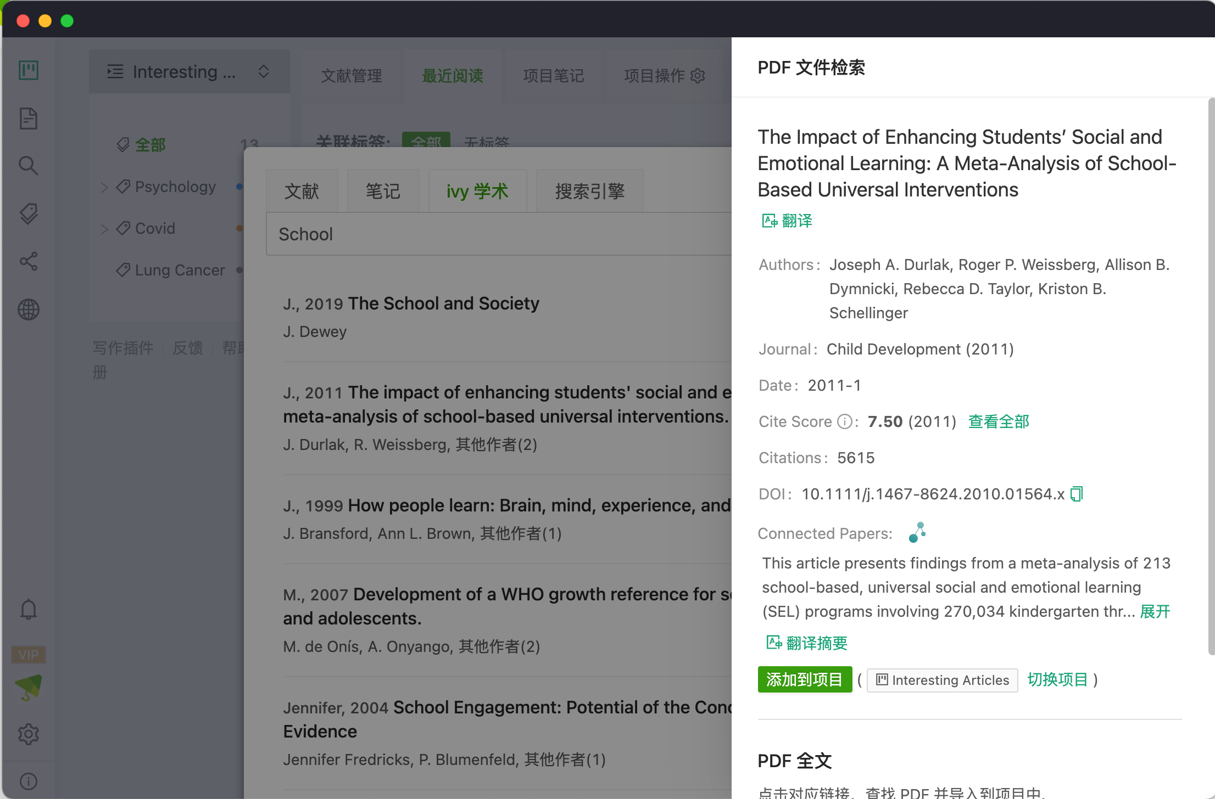This screenshot has height=799, width=1215.
Task: Click the 切换项目 link
Action: (x=1057, y=679)
